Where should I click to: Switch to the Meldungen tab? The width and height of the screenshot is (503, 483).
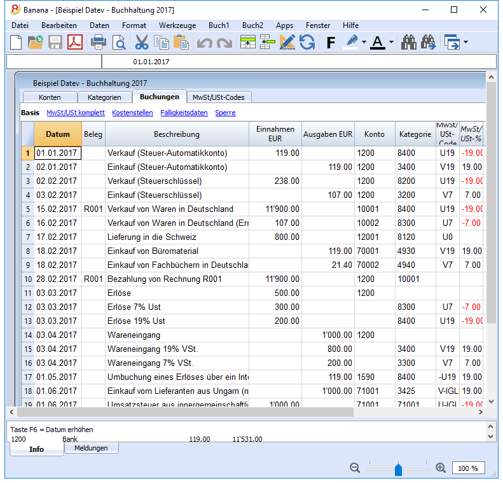(91, 448)
